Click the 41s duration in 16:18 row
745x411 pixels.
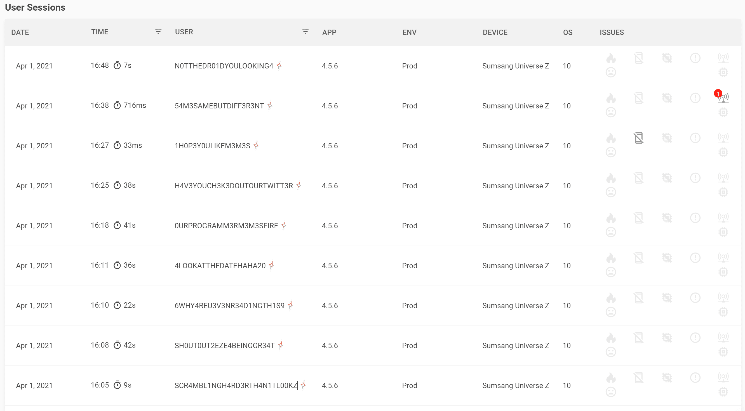(x=130, y=225)
